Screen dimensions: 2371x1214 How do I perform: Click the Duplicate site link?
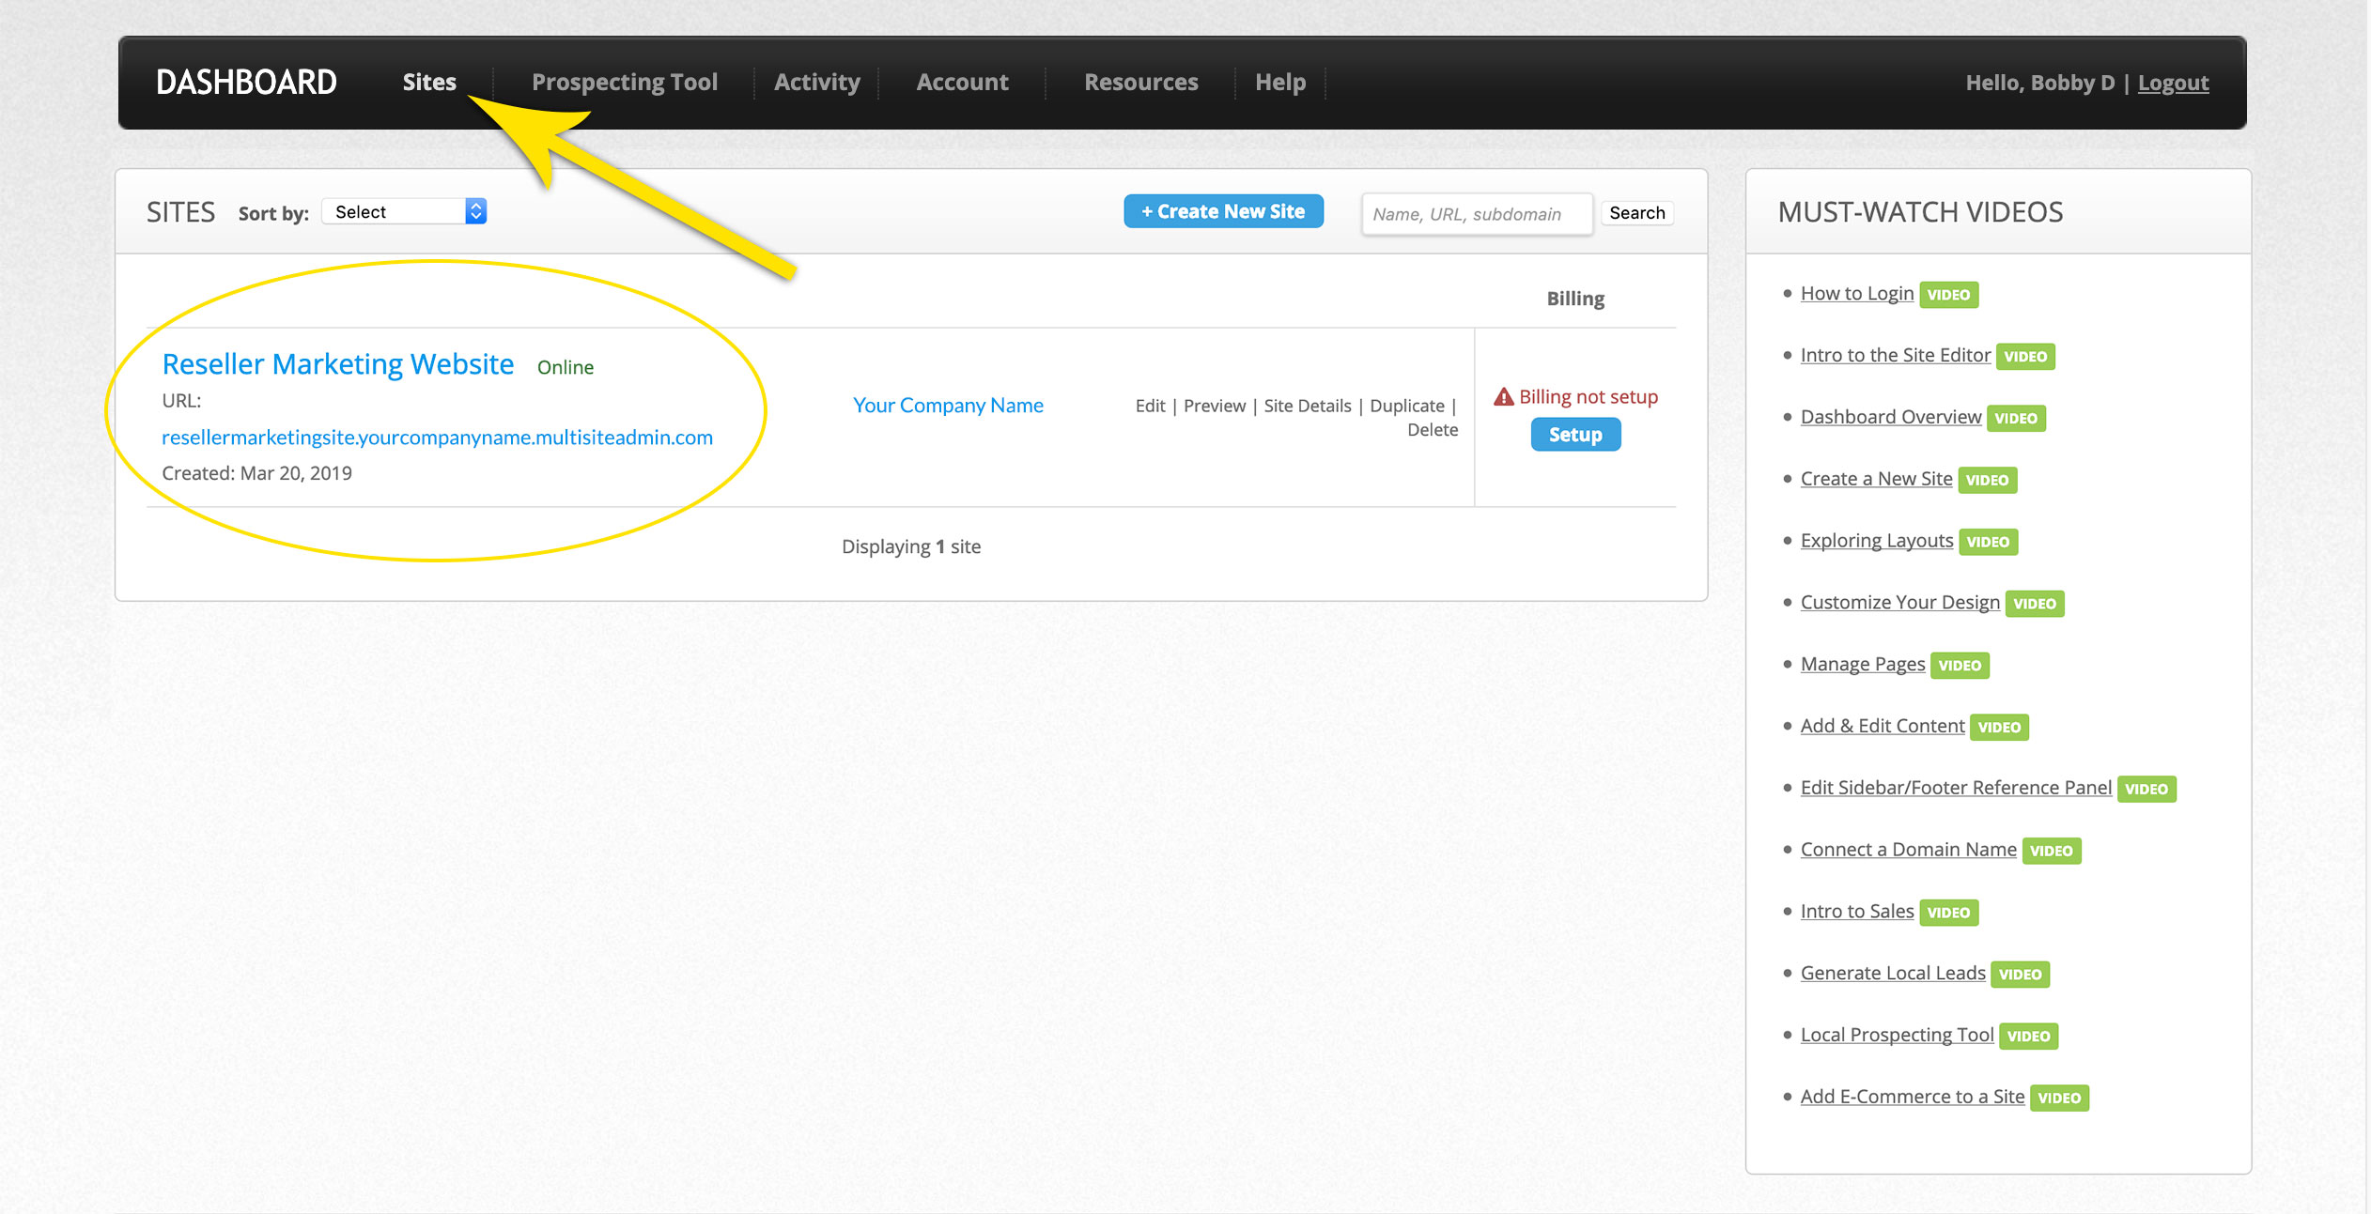point(1407,406)
